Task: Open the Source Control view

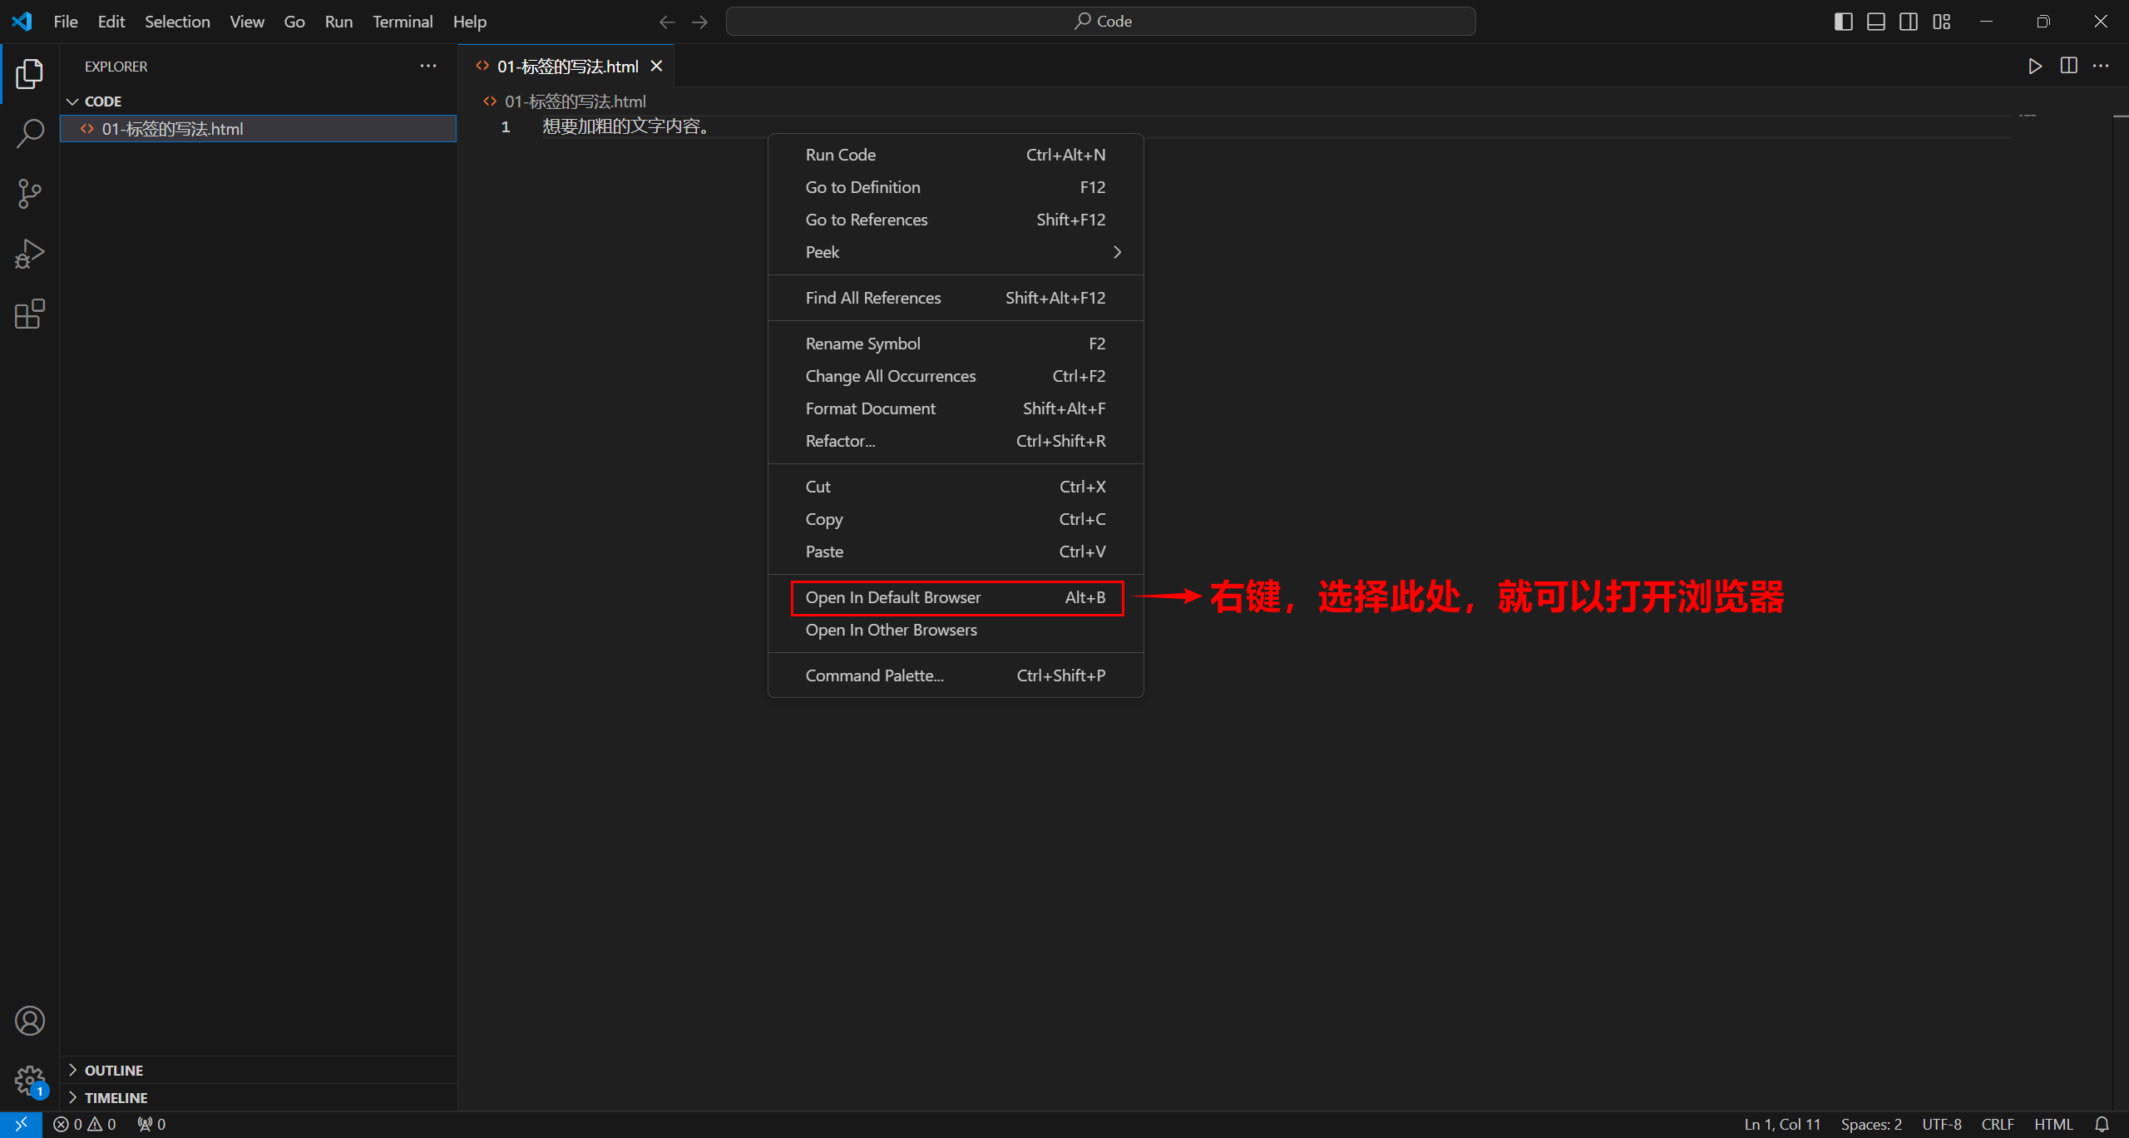Action: [30, 194]
